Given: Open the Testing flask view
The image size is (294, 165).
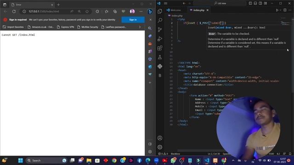Looking at the screenshot, I should [x=160, y=57].
